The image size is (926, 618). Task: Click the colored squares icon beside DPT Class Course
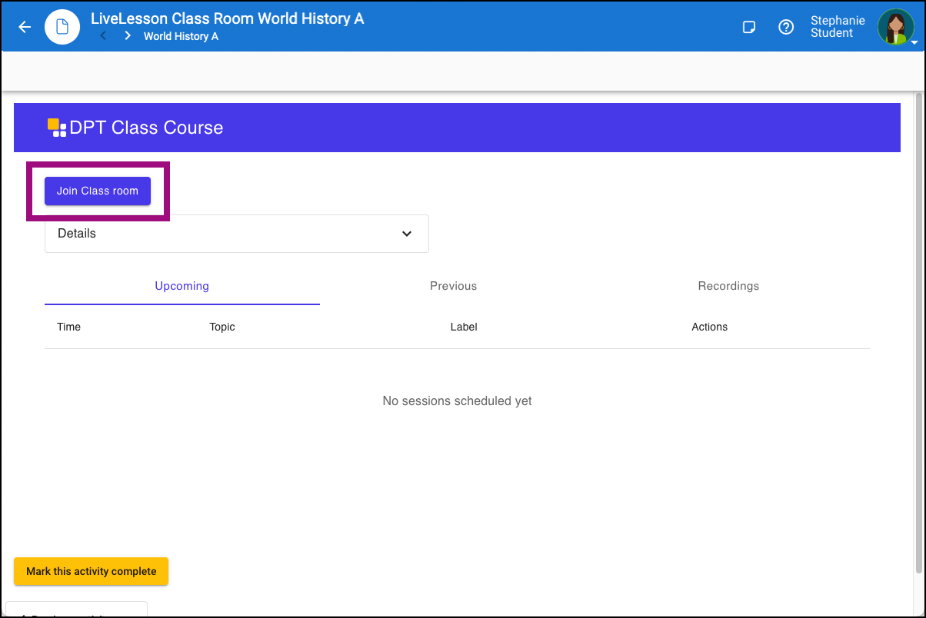(x=55, y=127)
